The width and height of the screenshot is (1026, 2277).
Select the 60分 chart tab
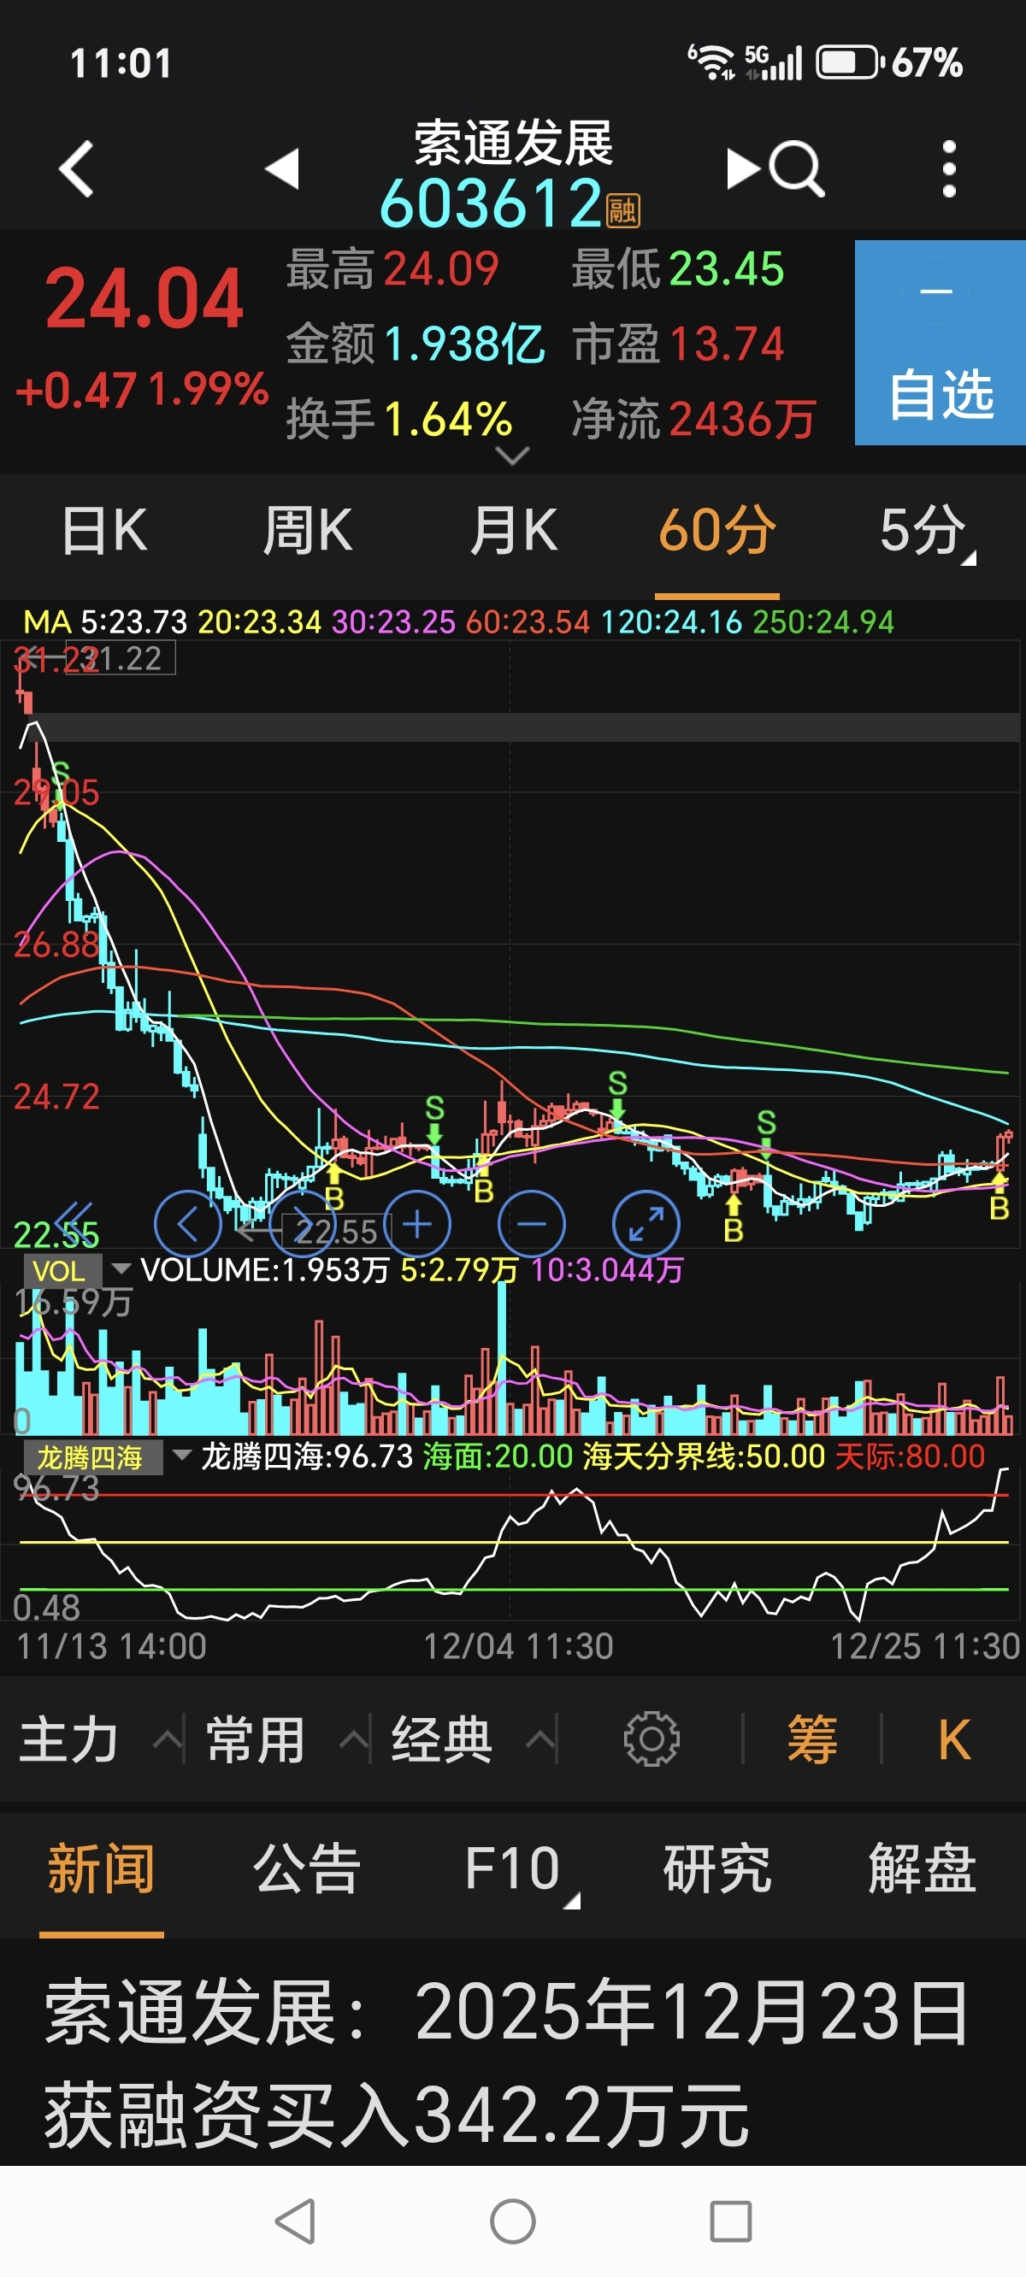click(717, 530)
